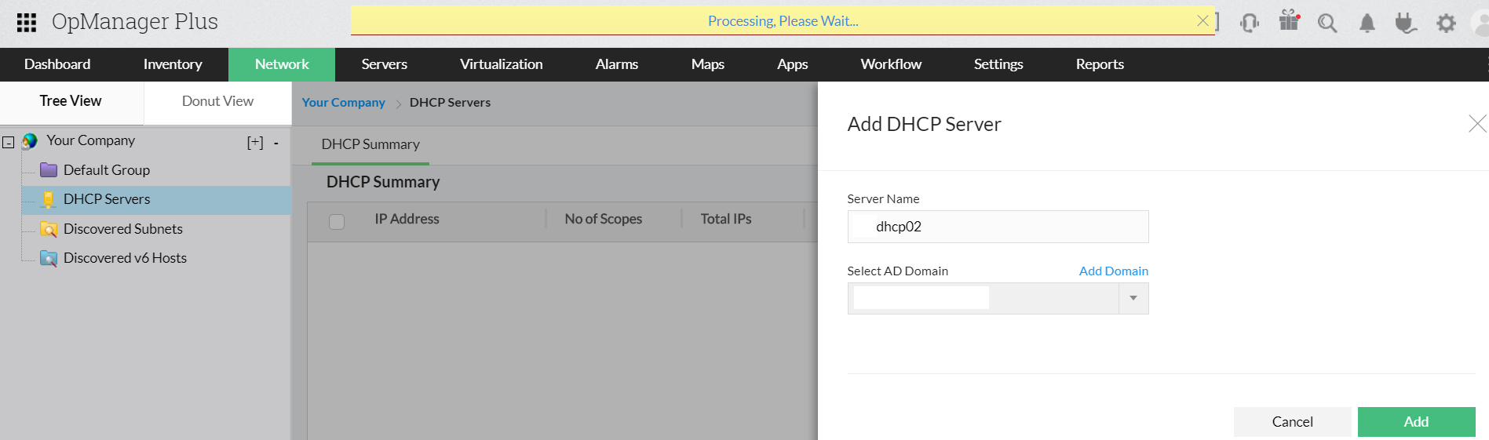Open the Network menu
This screenshot has height=440, width=1489.
click(282, 64)
